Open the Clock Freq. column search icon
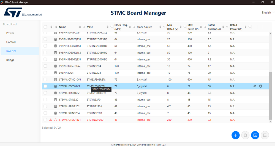Image resolution: width=275 pixels, height=146 pixels. (x=134, y=27)
